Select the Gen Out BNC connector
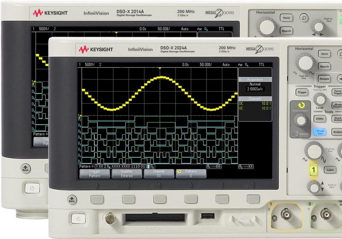This screenshot has width=342, height=239. [110, 219]
